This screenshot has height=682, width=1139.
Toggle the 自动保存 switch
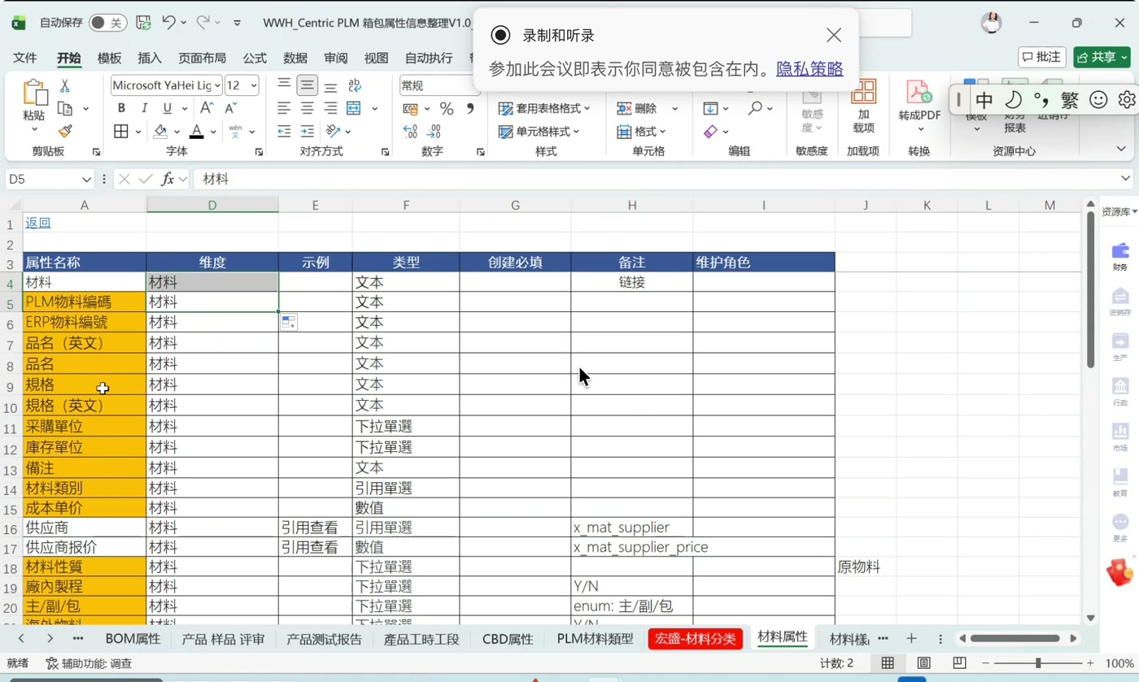[108, 23]
